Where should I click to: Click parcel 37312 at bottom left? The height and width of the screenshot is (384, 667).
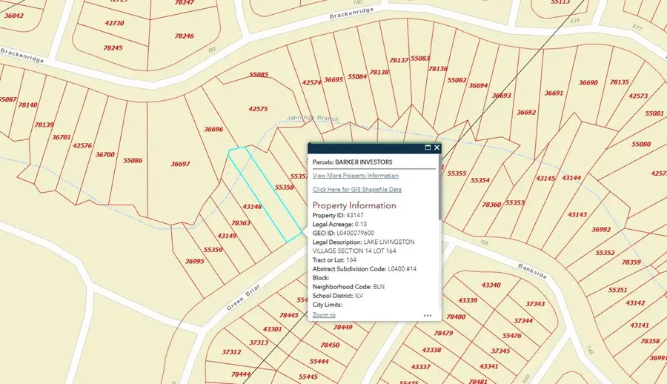(x=231, y=352)
